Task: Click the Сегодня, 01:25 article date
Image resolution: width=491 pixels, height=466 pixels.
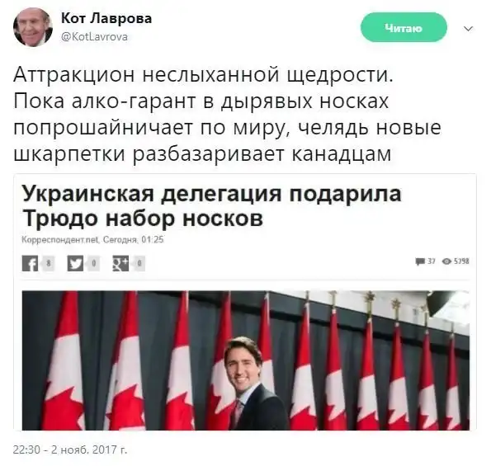Action: point(134,240)
